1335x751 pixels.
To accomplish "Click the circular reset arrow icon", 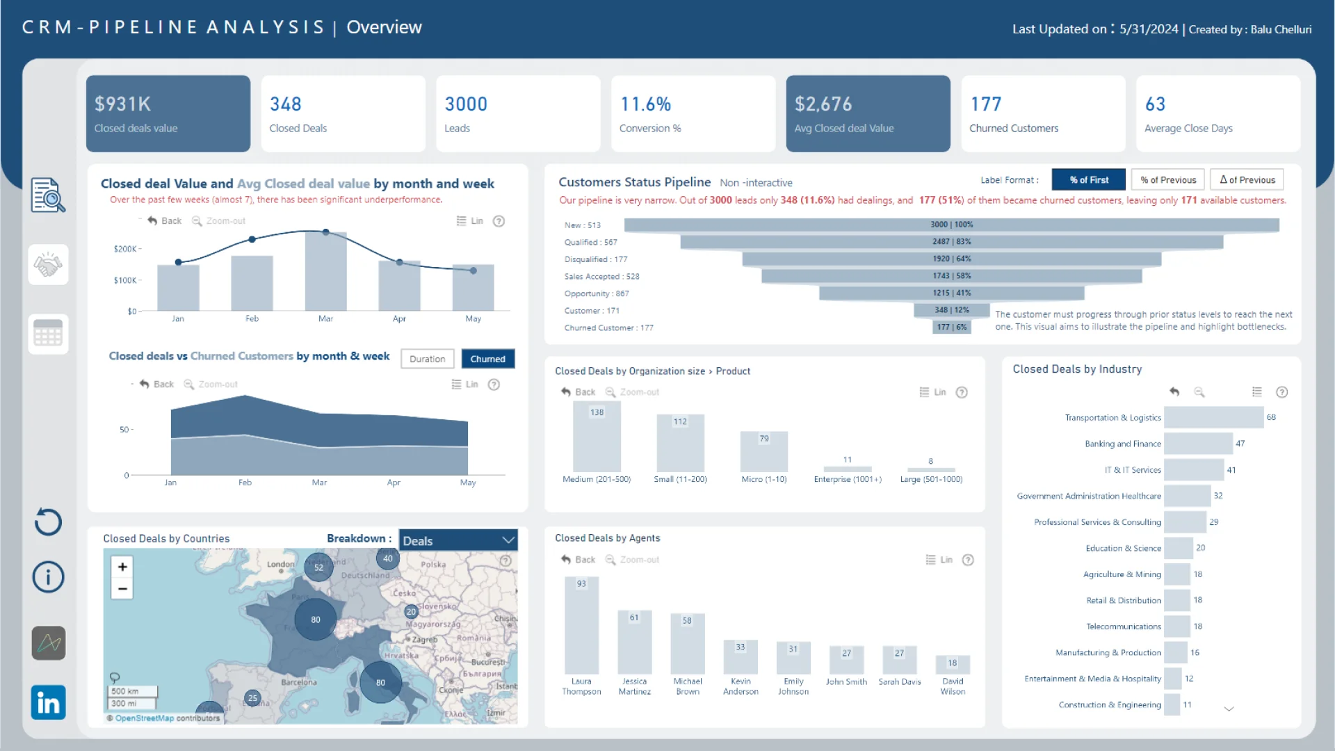I will click(x=48, y=522).
